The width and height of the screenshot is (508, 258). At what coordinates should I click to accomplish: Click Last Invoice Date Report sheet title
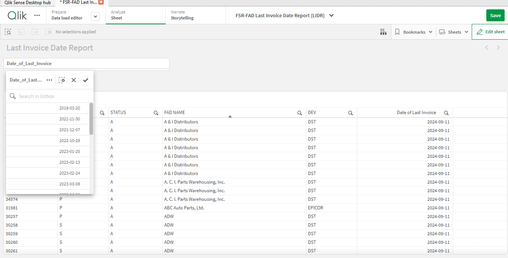(50, 48)
